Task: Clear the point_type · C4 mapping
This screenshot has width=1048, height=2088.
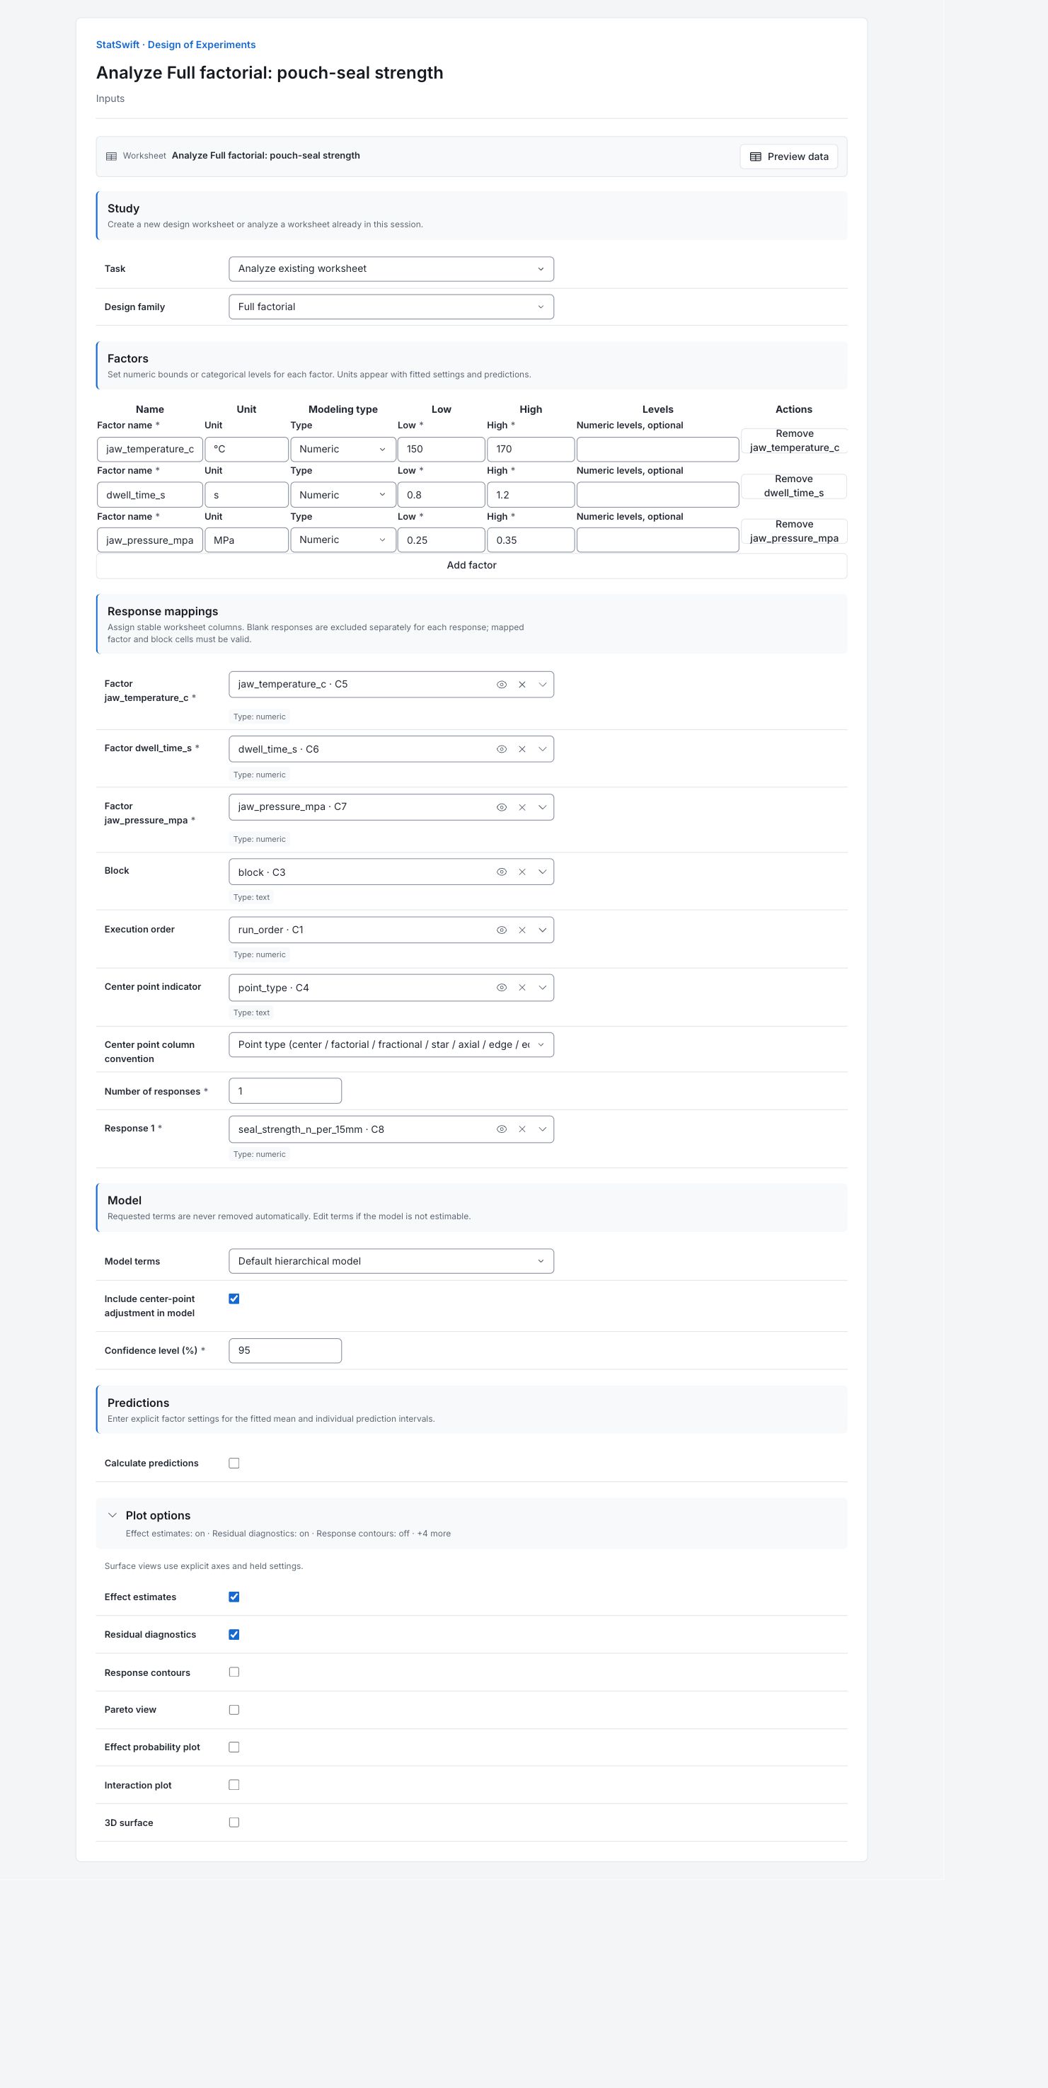Action: point(522,988)
